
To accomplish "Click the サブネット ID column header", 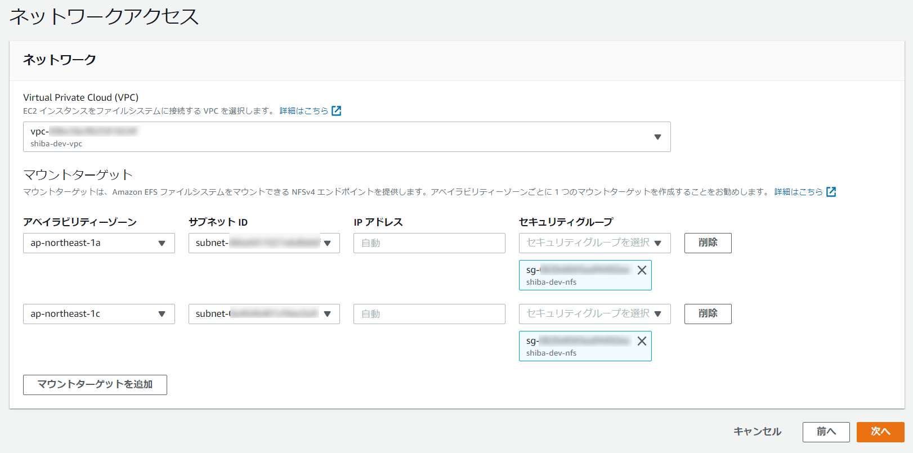I will click(x=218, y=222).
